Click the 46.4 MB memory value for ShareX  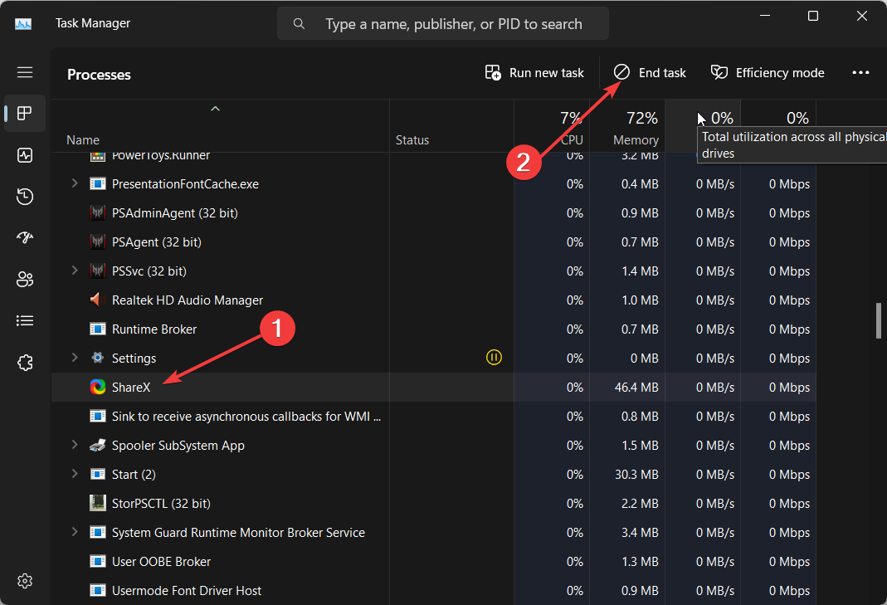[636, 387]
